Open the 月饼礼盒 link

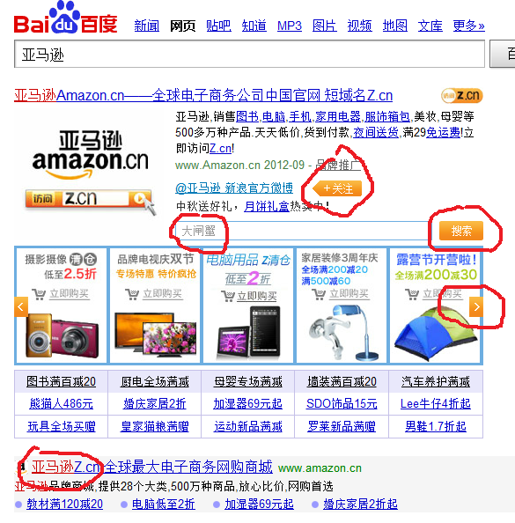click(267, 206)
